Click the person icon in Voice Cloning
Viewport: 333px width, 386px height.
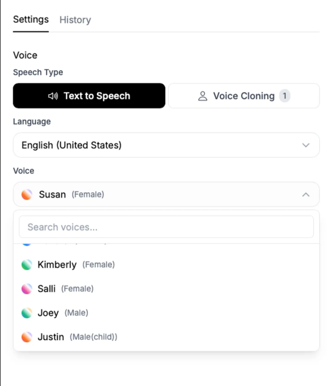point(203,96)
